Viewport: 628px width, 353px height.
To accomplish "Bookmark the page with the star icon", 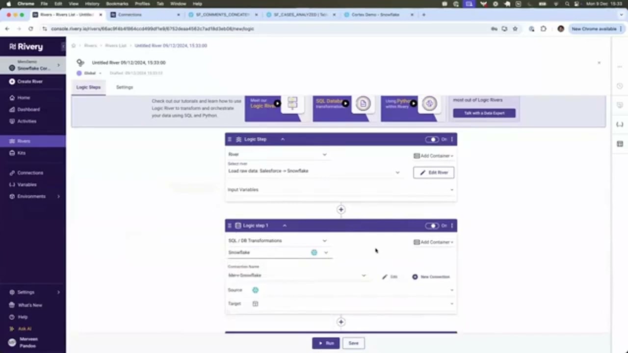I will click(x=515, y=29).
